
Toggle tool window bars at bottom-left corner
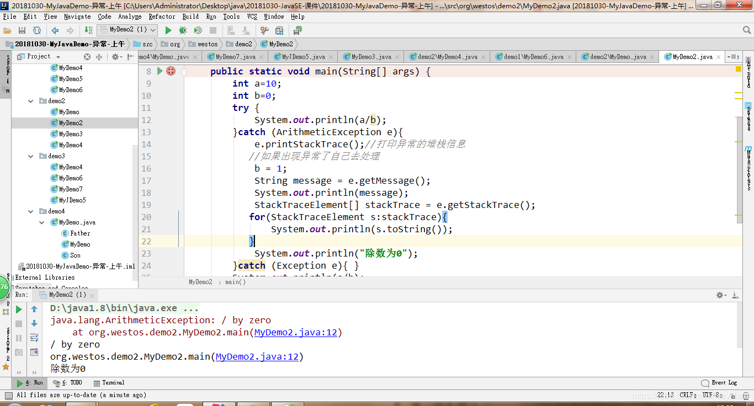point(8,395)
